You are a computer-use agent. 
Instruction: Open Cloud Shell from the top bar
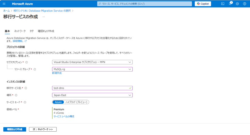223,4
